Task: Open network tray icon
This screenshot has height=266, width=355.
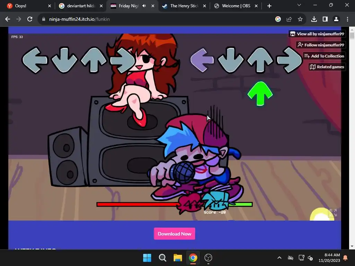Action: point(301,258)
